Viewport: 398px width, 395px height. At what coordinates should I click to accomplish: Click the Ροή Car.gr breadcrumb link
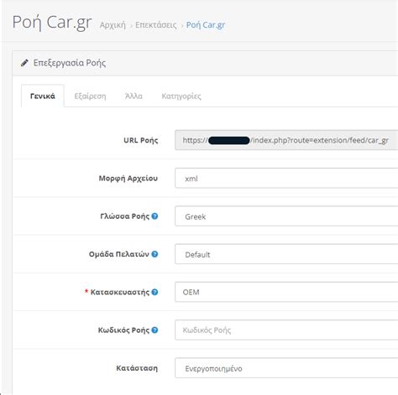[x=206, y=25]
